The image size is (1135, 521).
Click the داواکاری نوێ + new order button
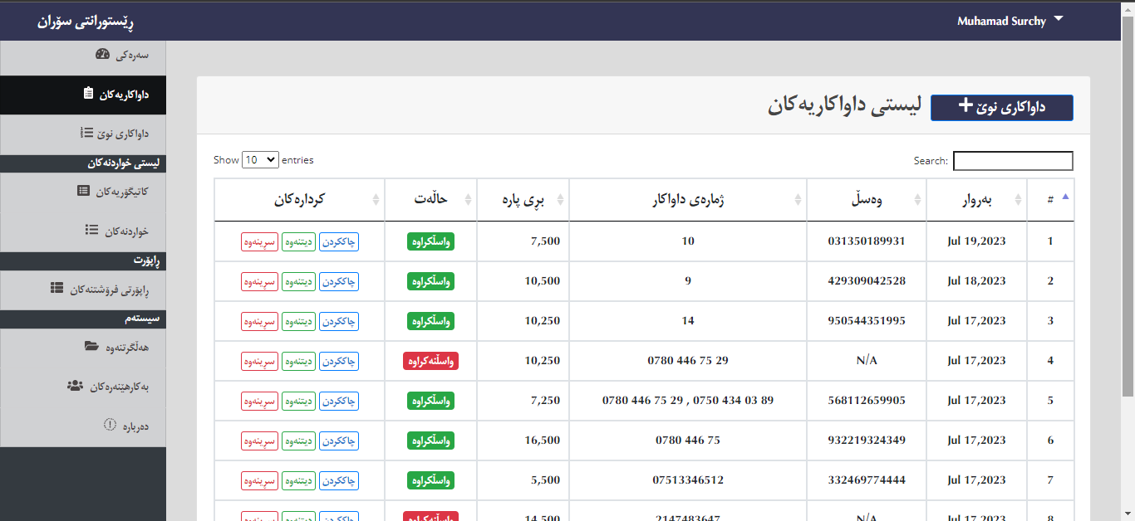(x=1002, y=108)
